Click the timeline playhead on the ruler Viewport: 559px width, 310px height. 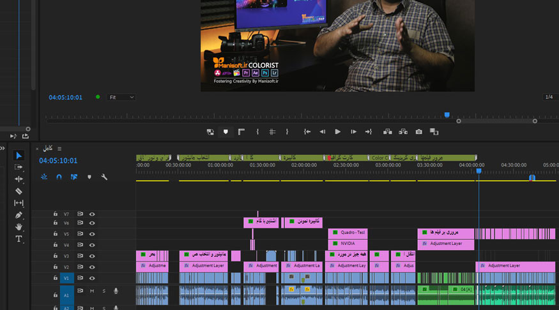pos(479,171)
